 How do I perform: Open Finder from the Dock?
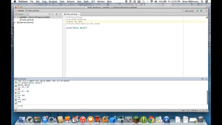pyautogui.click(x=22, y=119)
